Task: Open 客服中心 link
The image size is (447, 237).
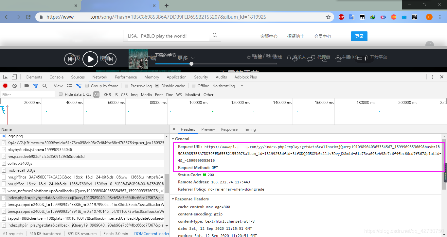Action: click(x=269, y=36)
